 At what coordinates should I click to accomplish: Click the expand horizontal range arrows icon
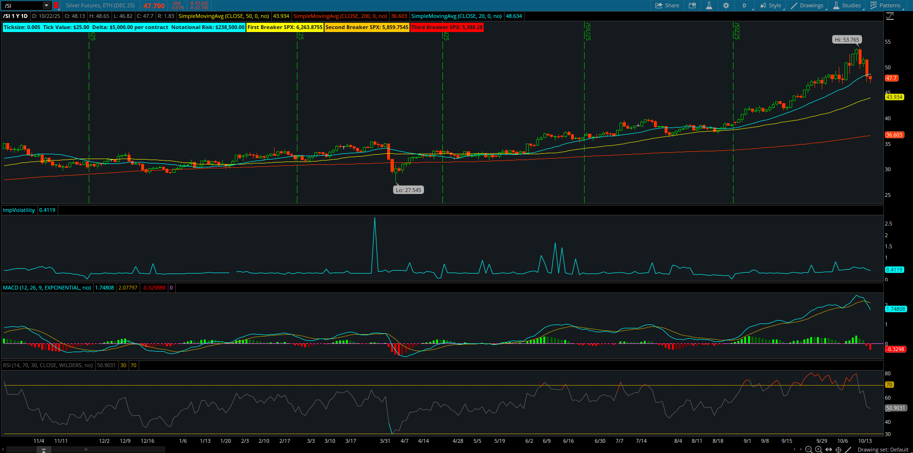click(829, 450)
